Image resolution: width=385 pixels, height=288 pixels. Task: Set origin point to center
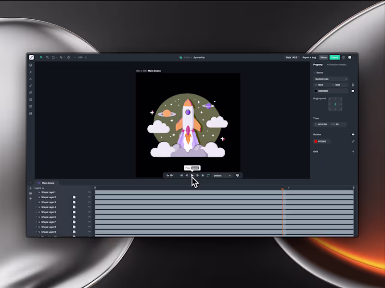coord(335,104)
